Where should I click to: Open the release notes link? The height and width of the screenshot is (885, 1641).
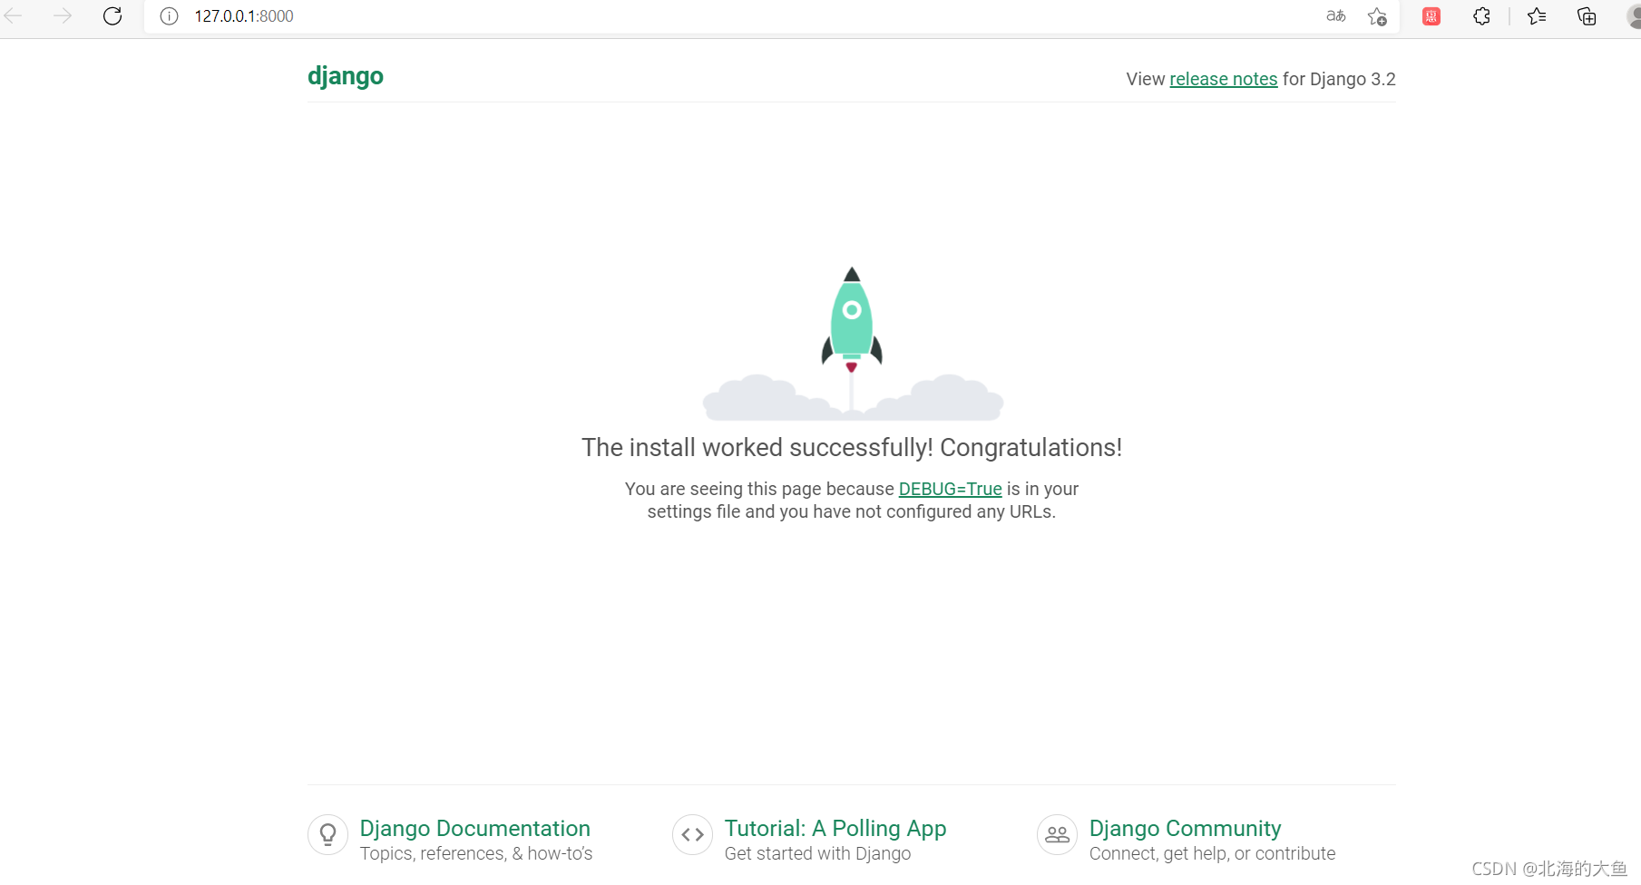1224,79
